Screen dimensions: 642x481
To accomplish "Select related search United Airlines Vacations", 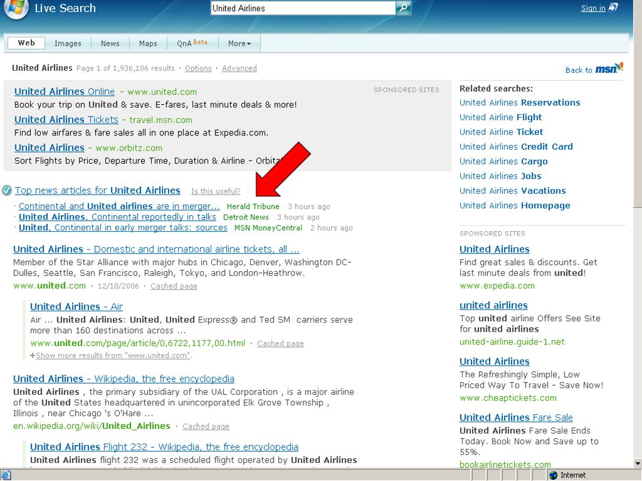I will [512, 191].
